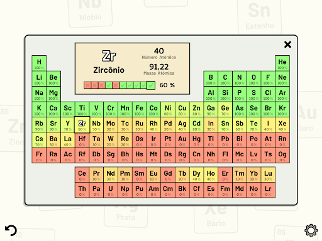Select the Silicon (Si) cell
Image resolution: width=322 pixels, height=241 pixels.
[225, 94]
